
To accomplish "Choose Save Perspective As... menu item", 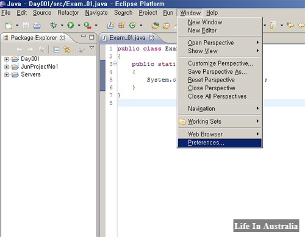I will (220, 72).
